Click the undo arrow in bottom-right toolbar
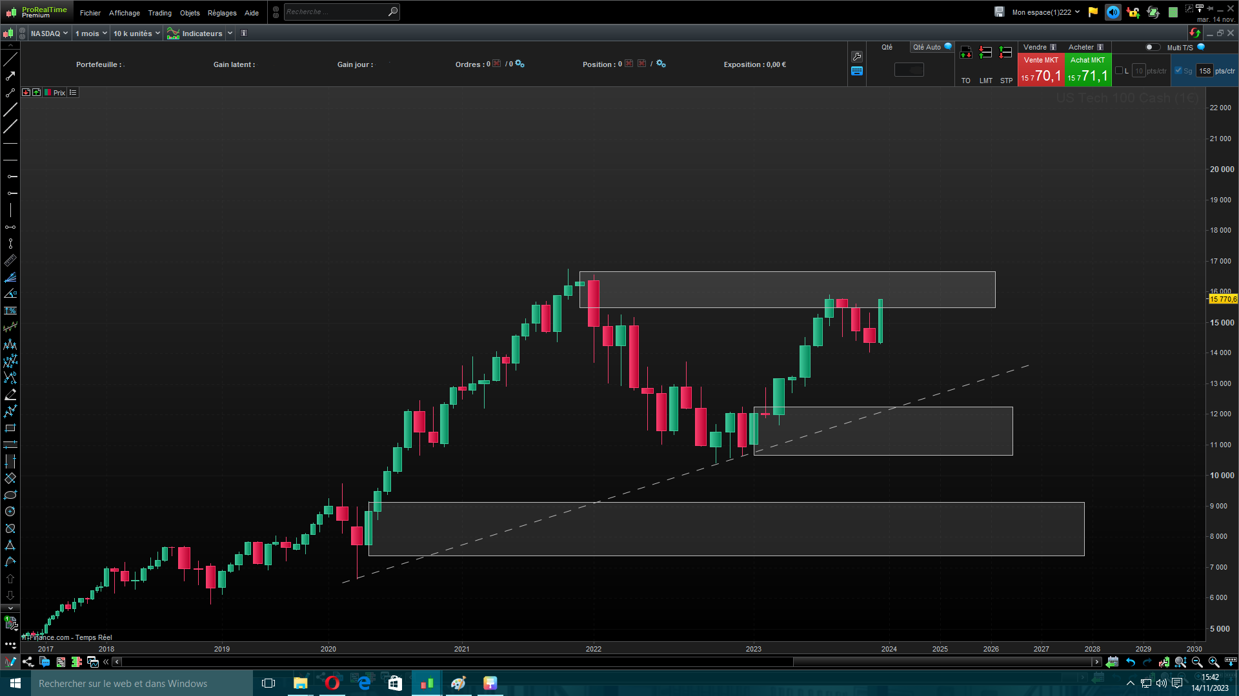This screenshot has height=696, width=1239. tap(1131, 662)
